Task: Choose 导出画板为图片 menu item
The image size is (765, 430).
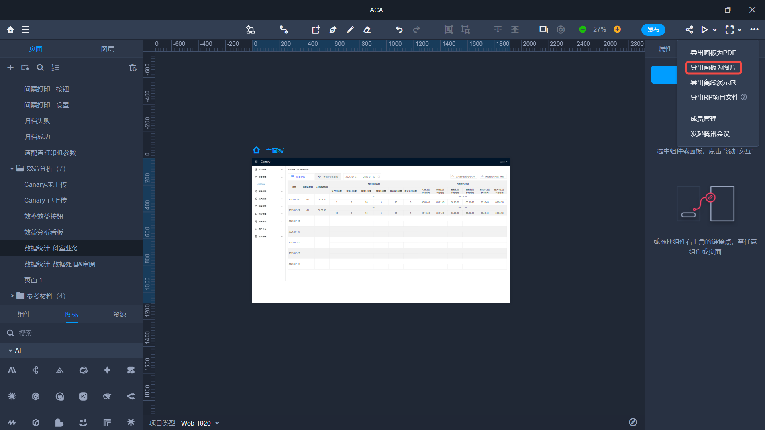Action: pos(713,68)
